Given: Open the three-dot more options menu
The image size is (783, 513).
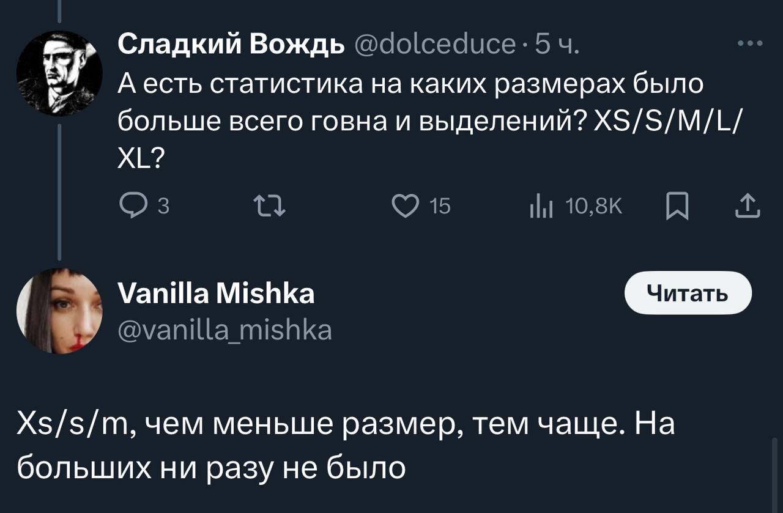Looking at the screenshot, I should (x=750, y=44).
